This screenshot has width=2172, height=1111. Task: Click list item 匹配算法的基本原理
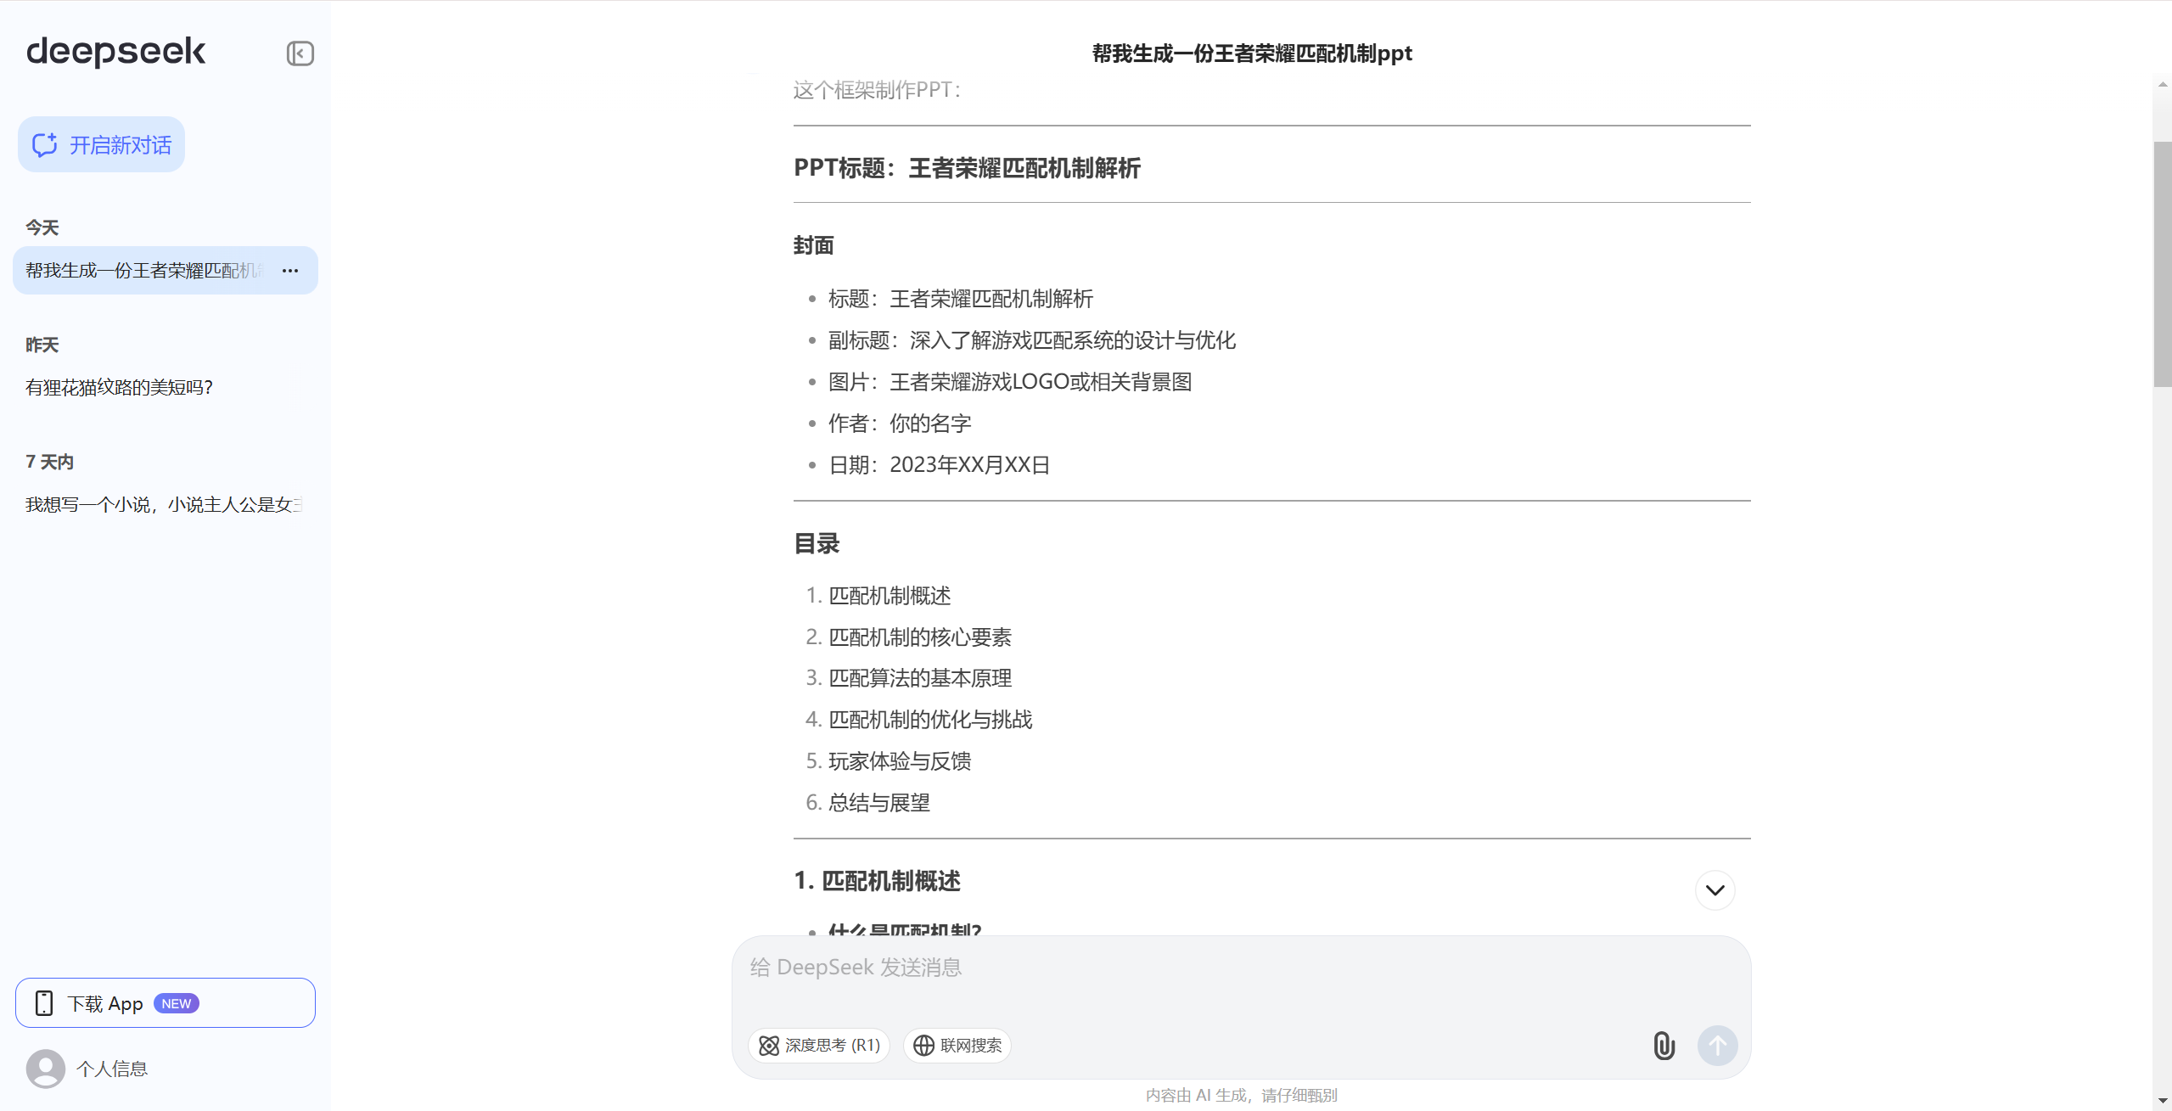pyautogui.click(x=920, y=678)
